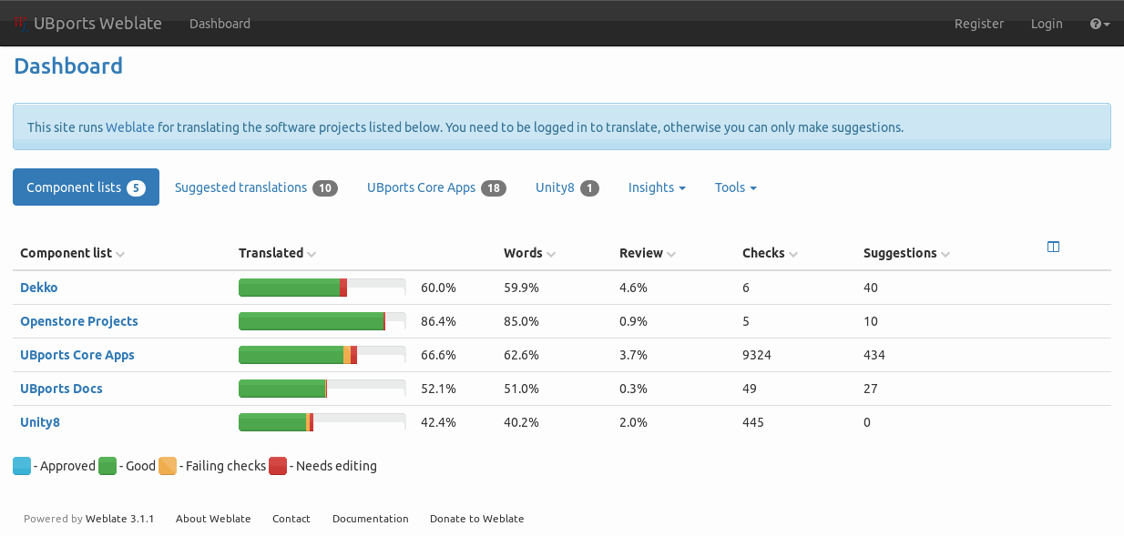Open the Login page
Screen dimensions: 1124x536
tap(1047, 24)
